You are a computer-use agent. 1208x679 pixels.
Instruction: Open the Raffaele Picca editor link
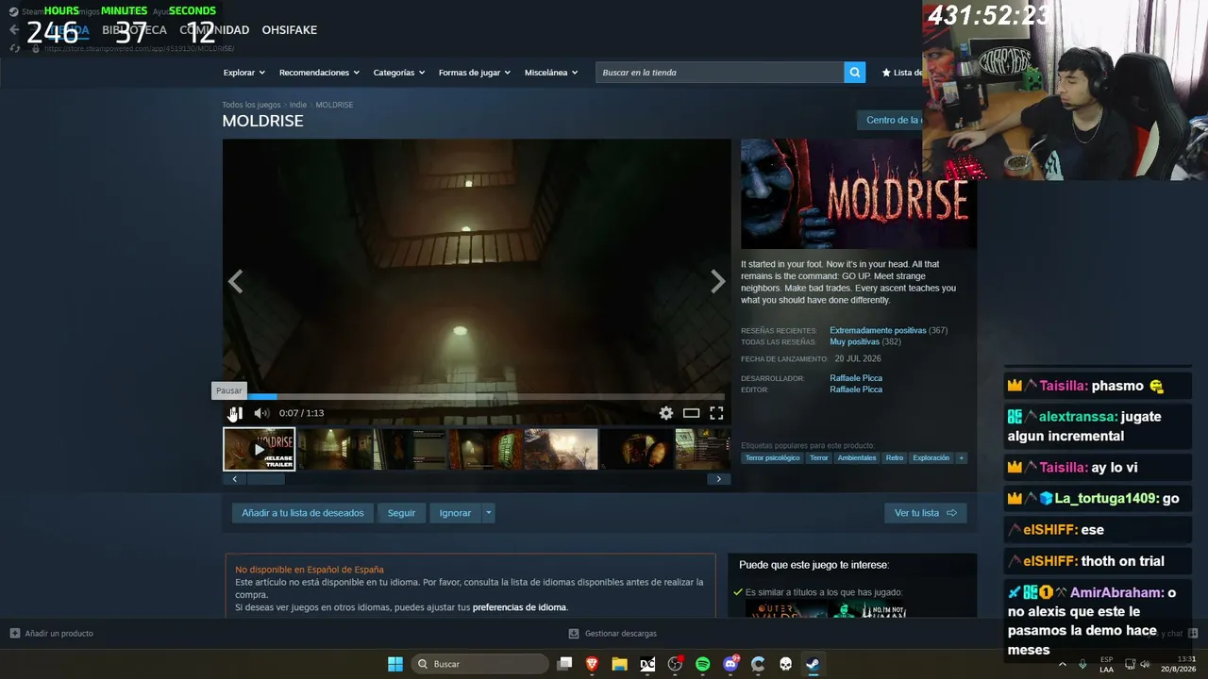click(x=856, y=389)
